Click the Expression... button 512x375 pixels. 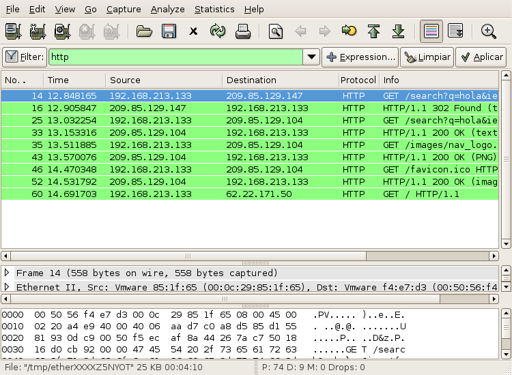coord(360,57)
